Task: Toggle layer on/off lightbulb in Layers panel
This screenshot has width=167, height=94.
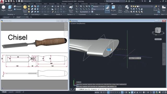Action: pos(132,6)
